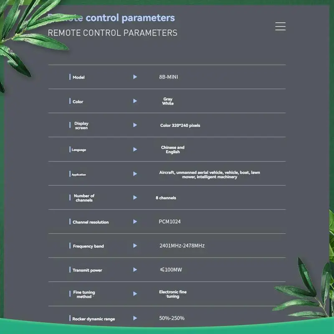Click the arrow icon in Language row
Viewport: 334px width, 334px height.
tap(135, 149)
